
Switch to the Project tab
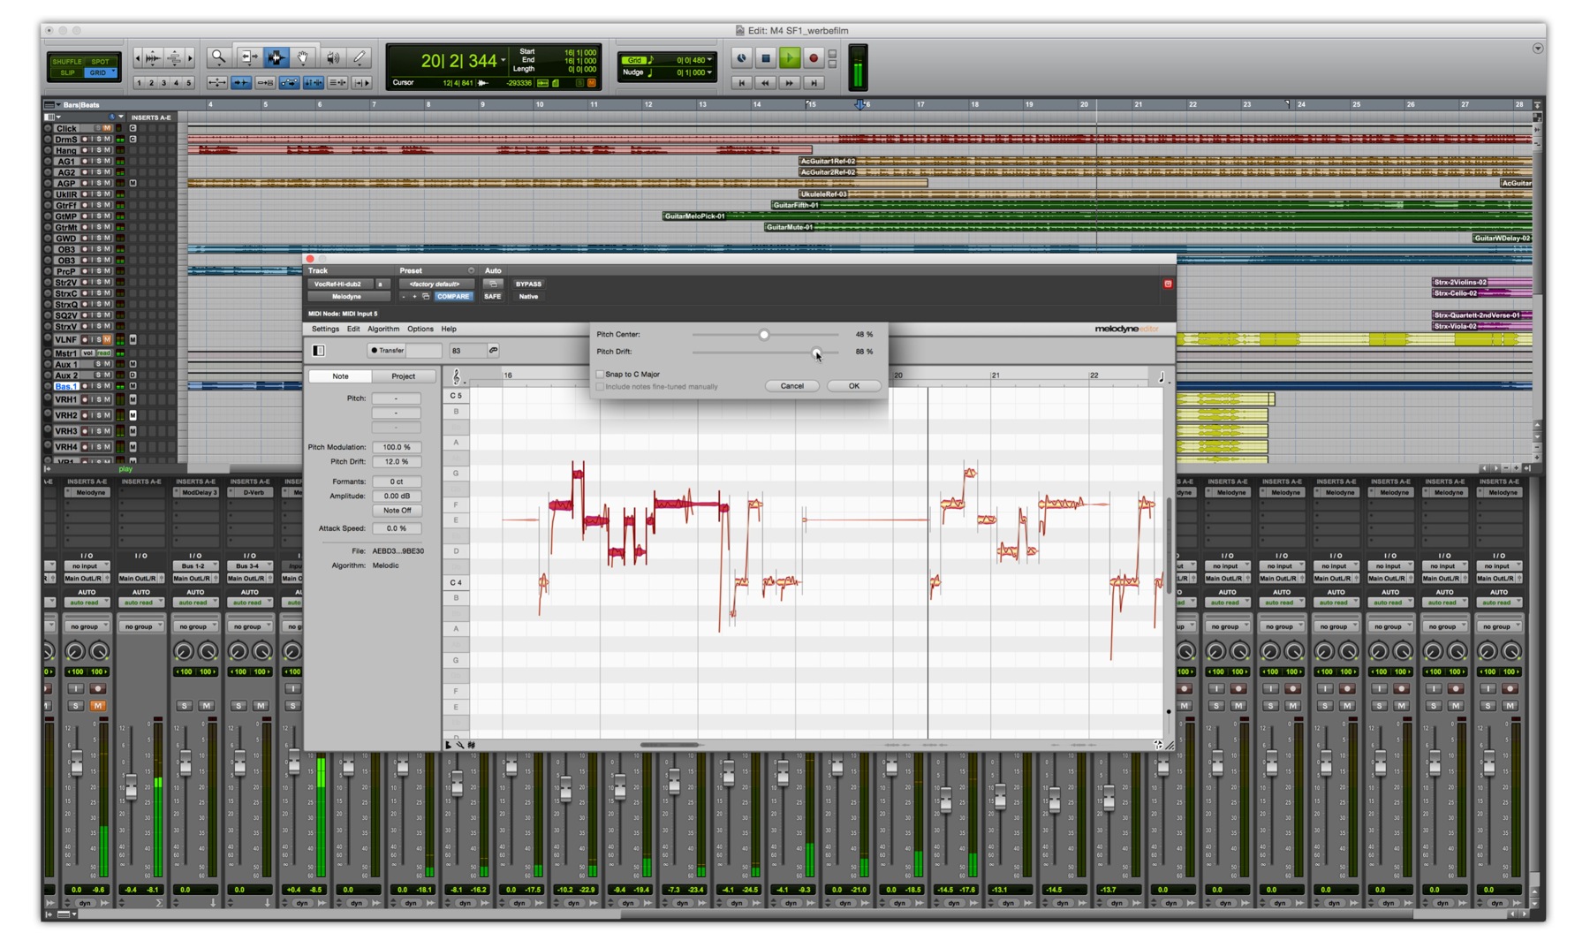(403, 376)
